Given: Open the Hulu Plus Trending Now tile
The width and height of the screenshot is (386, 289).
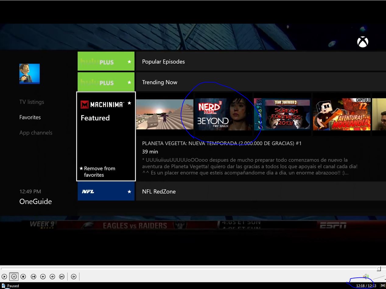Looking at the screenshot, I should (106, 82).
